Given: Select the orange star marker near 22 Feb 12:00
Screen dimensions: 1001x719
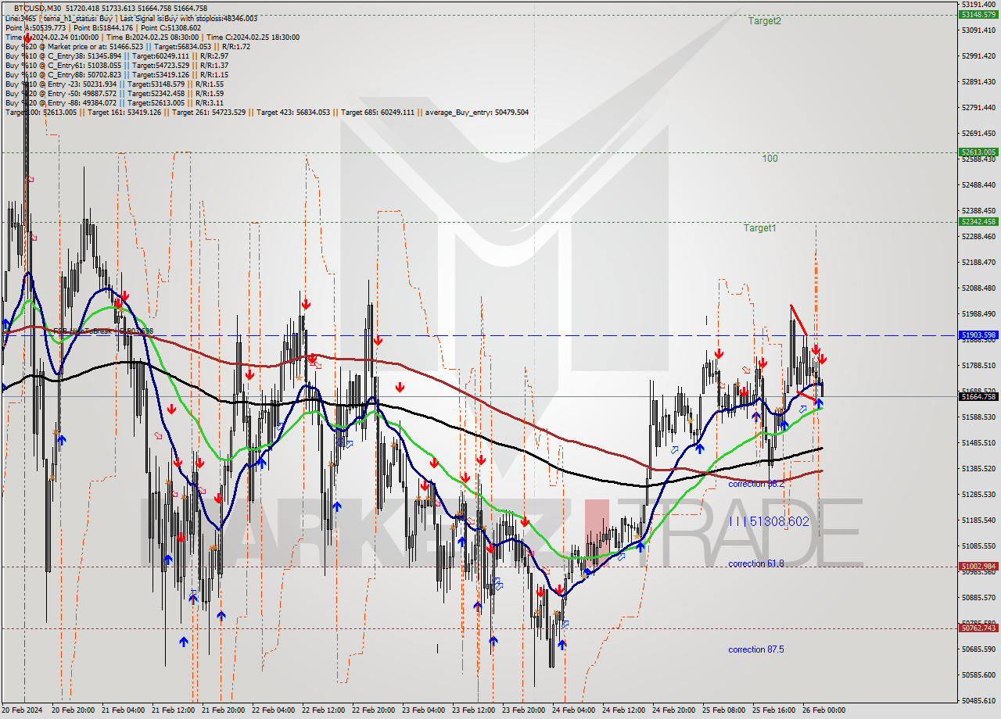Looking at the screenshot, I should (300, 377).
